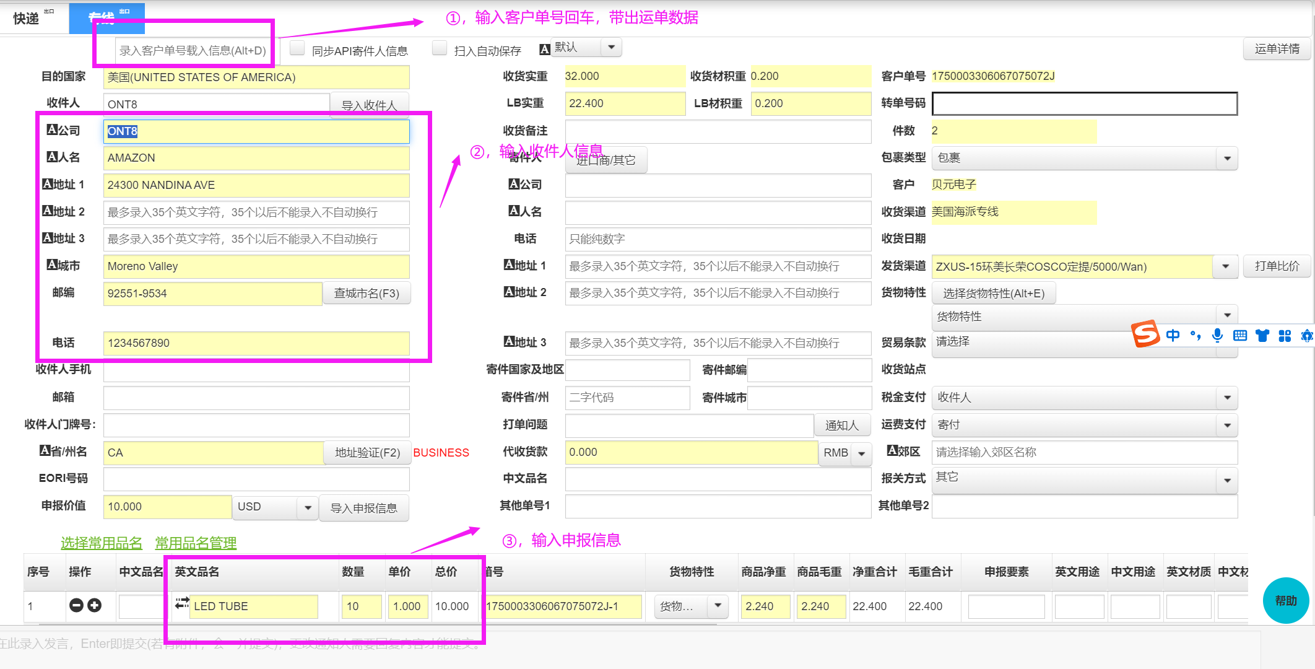Expand the 税金支付 dropdown arrow
Viewport: 1315px width, 669px height.
coord(1226,398)
